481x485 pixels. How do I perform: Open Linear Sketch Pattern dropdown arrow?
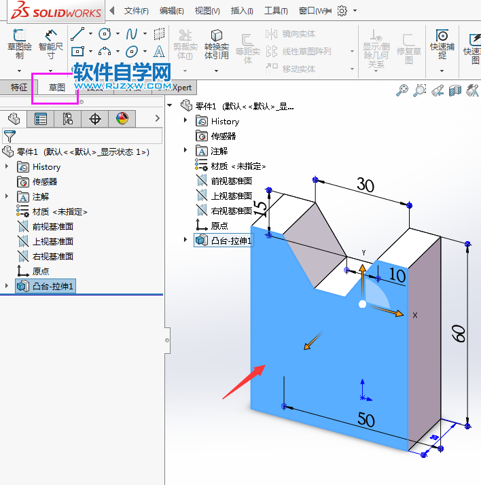pos(352,51)
